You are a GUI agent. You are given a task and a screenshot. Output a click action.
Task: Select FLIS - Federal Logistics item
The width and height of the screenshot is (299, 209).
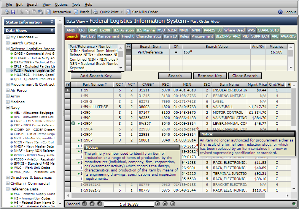(34, 71)
